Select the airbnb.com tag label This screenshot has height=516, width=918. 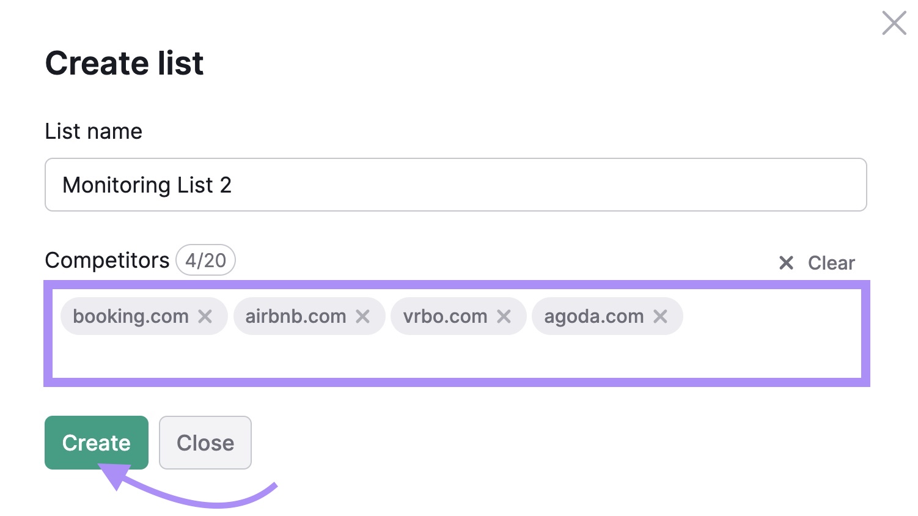click(296, 316)
